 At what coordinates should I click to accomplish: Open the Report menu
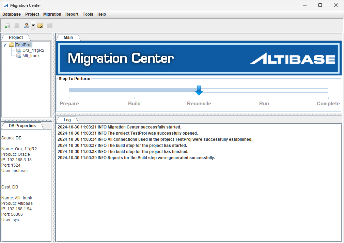point(72,14)
